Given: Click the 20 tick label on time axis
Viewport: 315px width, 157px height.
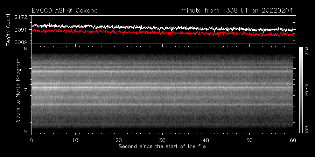Looking at the screenshot, I should (119, 140).
